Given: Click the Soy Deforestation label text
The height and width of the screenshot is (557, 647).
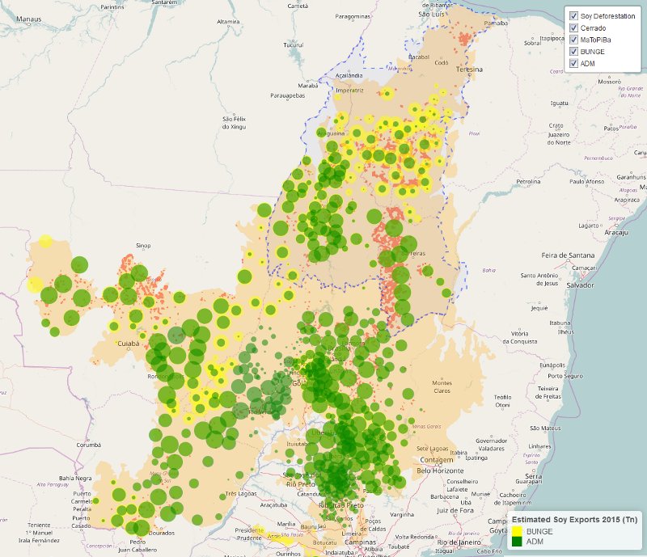Looking at the screenshot, I should point(608,16).
